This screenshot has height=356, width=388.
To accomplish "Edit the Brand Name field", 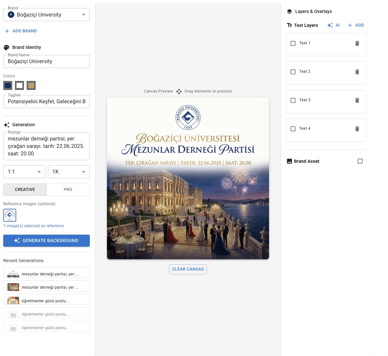I will point(47,61).
